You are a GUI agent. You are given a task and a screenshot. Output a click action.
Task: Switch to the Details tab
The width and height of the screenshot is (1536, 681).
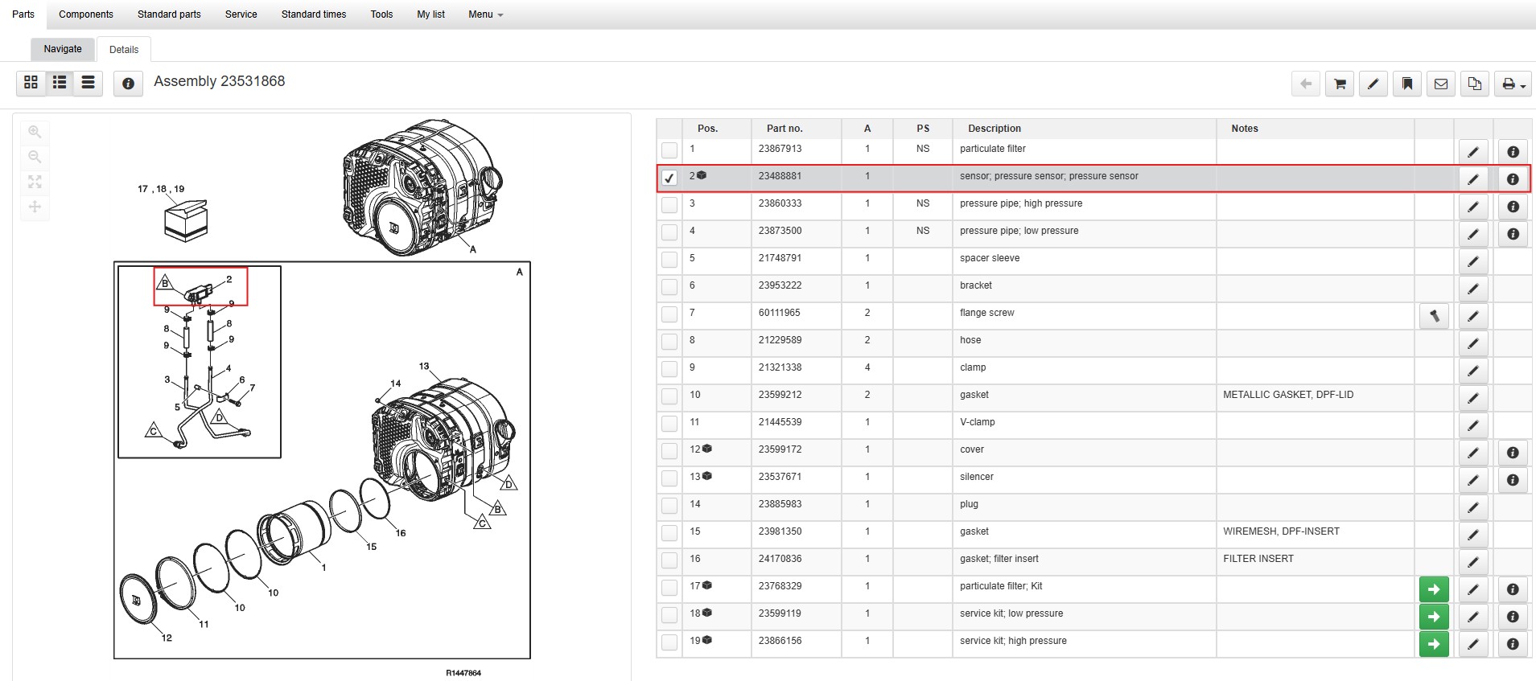[124, 49]
